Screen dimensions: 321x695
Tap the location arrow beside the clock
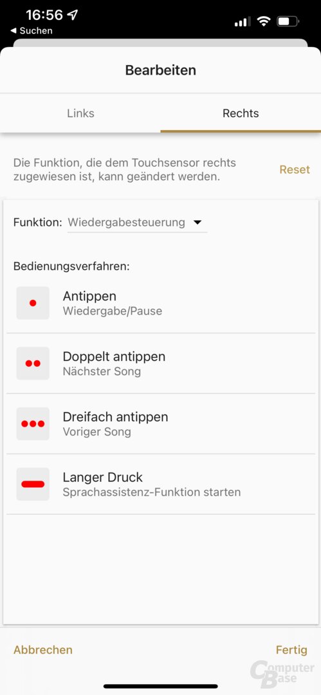pos(72,15)
